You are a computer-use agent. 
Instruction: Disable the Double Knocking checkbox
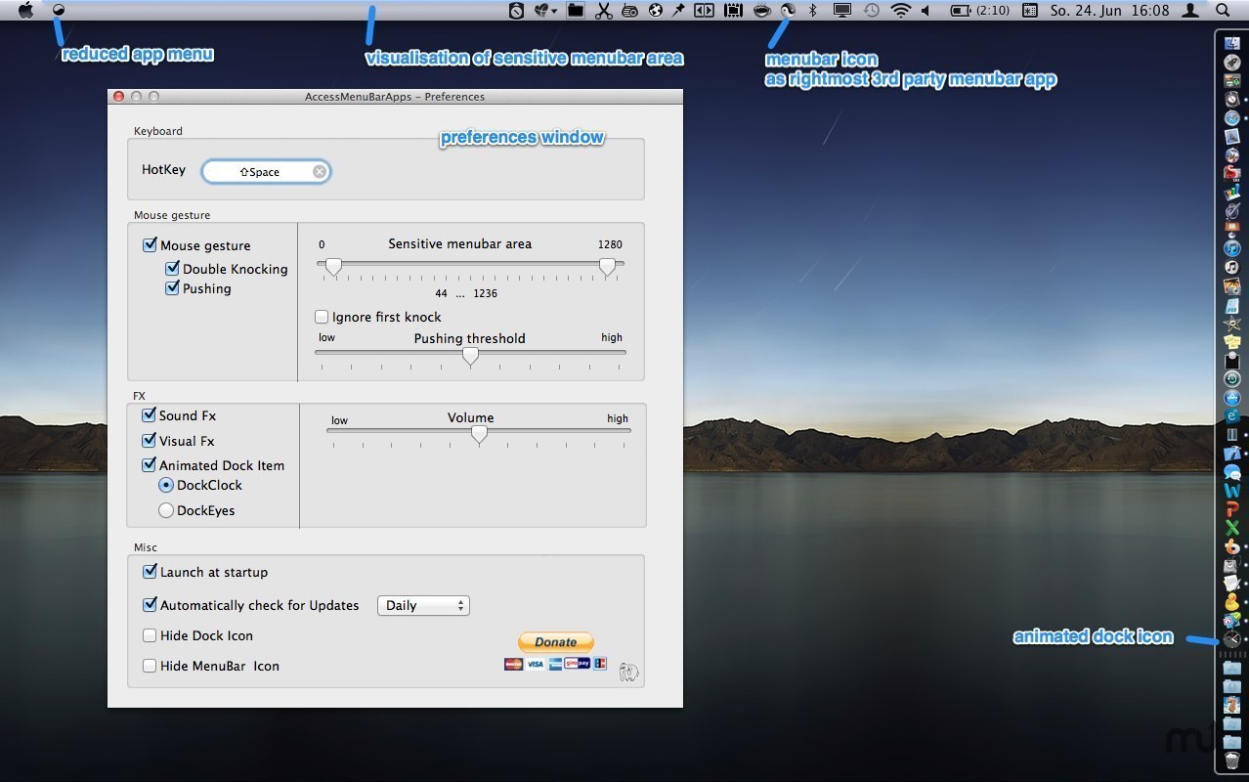[x=173, y=269]
